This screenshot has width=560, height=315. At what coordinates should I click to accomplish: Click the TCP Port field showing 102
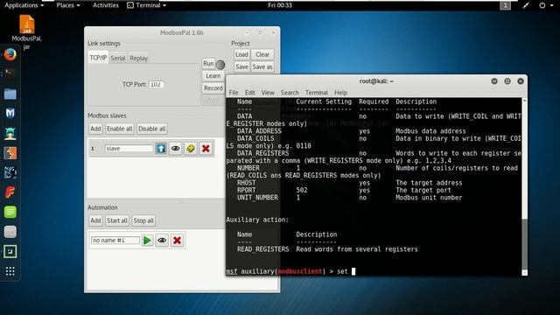156,85
